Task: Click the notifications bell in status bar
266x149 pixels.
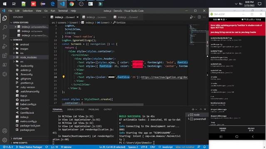Action: pos(204,147)
